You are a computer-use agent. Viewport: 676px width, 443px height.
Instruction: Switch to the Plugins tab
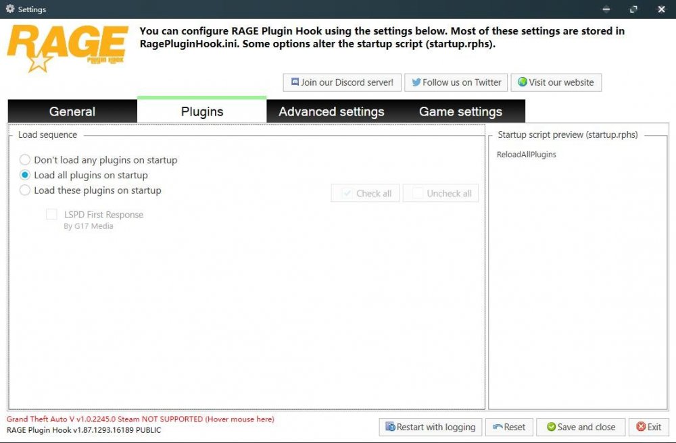click(201, 111)
